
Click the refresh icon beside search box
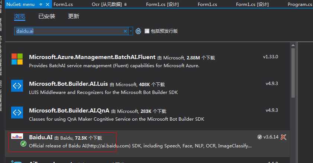tap(138, 31)
